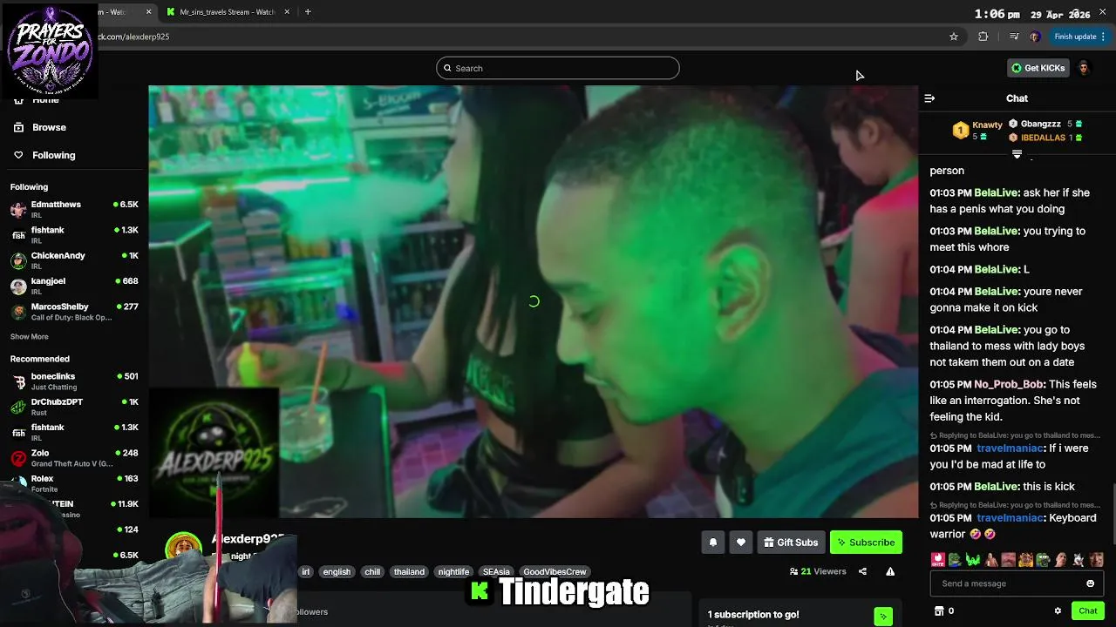The width and height of the screenshot is (1116, 627).
Task: Open Rolex recommended channel
Action: (74, 483)
